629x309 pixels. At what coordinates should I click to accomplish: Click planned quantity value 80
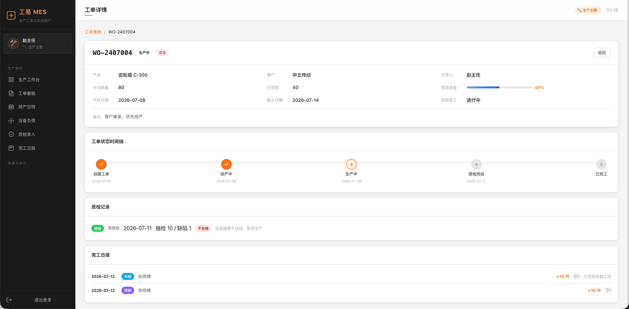(121, 87)
